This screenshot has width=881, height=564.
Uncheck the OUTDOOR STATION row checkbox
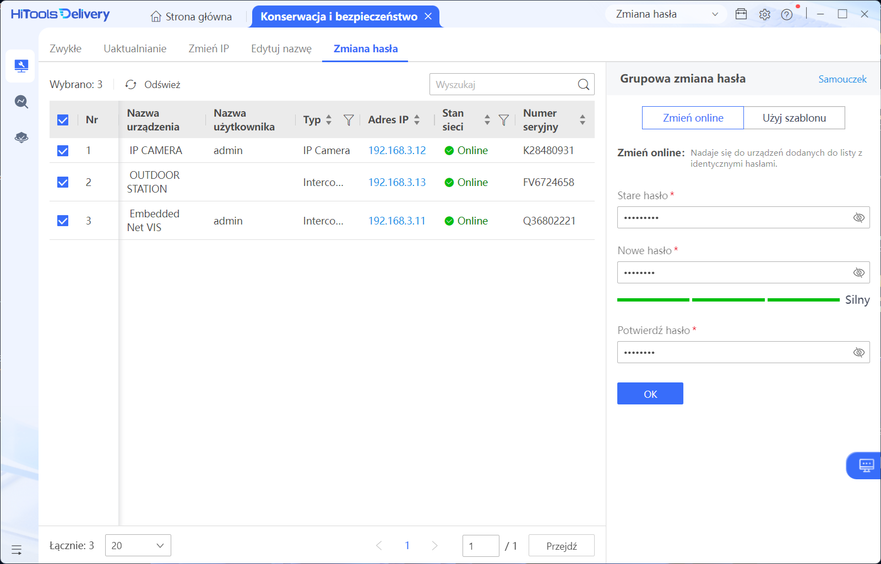[63, 183]
